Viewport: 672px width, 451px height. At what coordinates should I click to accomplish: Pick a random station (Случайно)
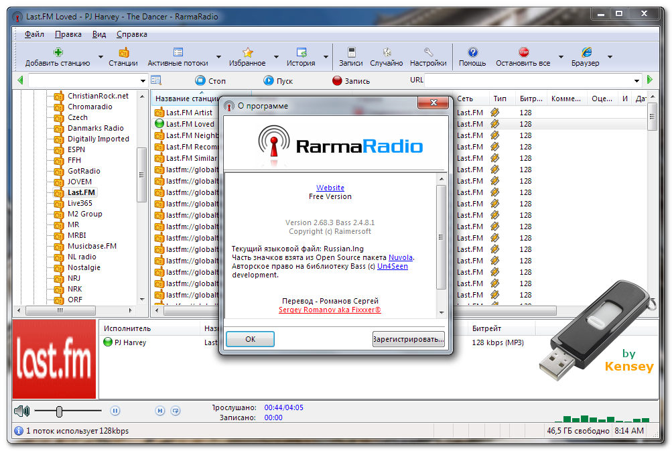(x=387, y=57)
